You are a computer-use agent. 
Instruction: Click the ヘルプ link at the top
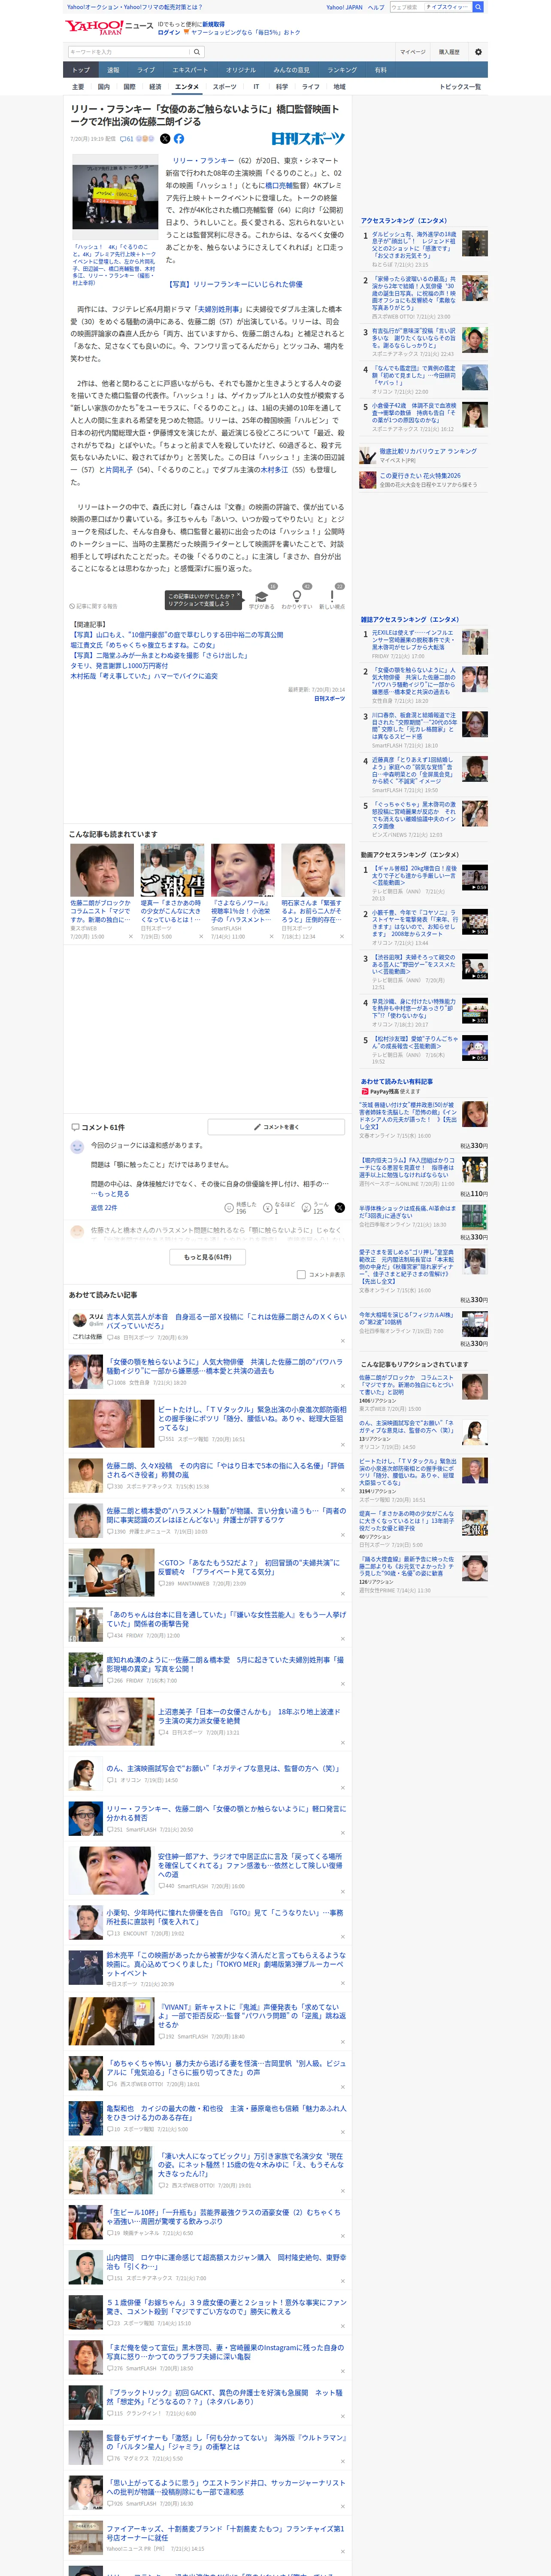pyautogui.click(x=376, y=7)
